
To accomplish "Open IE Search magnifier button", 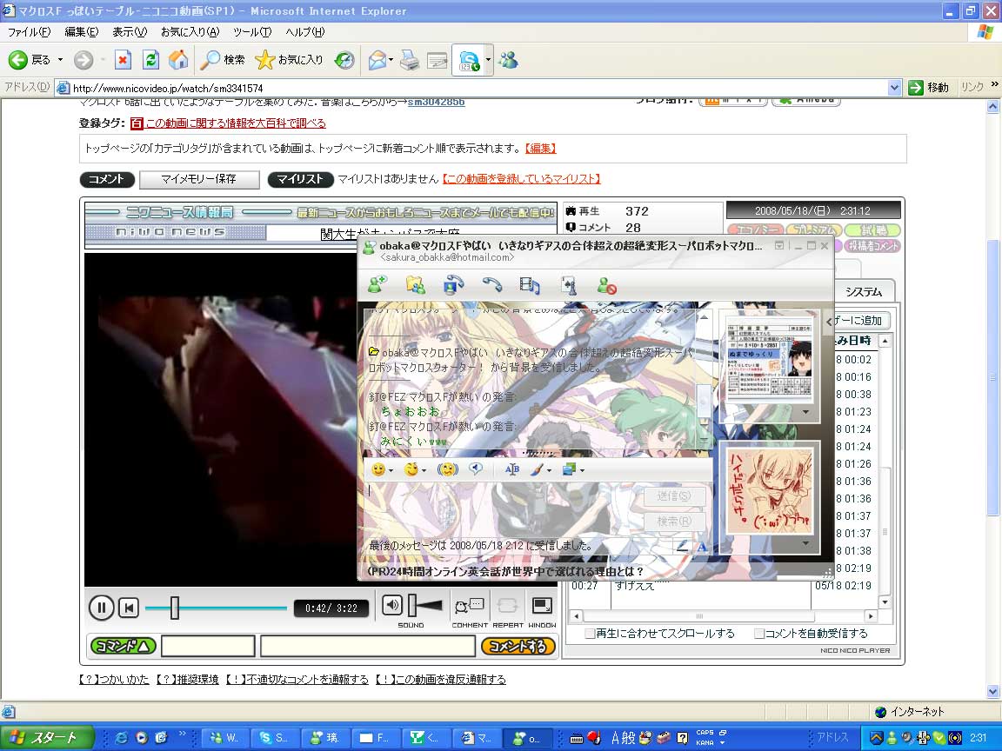I will click(223, 60).
